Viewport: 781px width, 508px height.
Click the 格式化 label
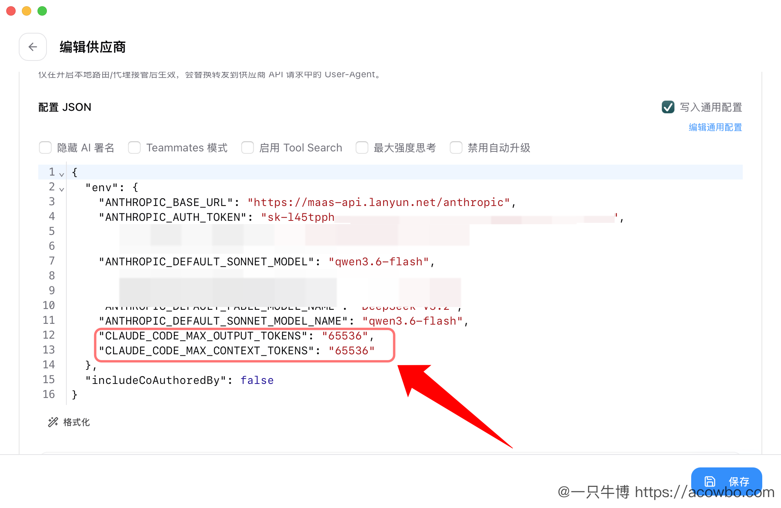[77, 422]
